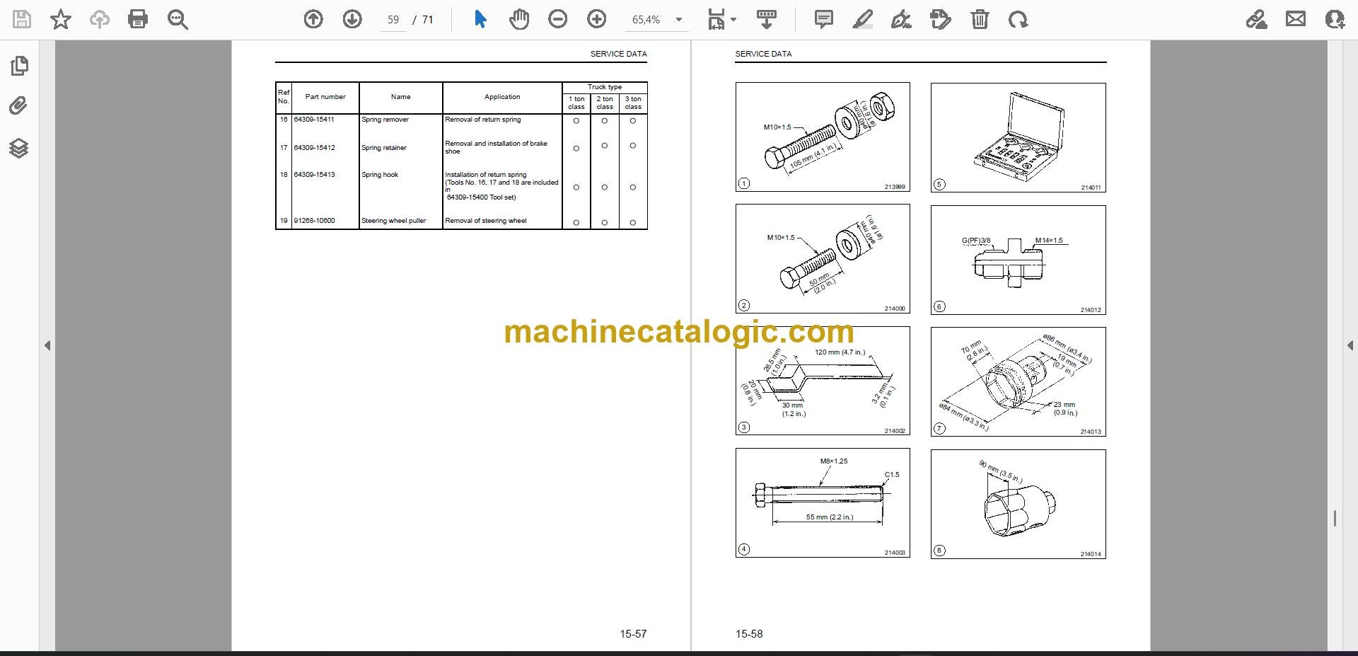Screen dimensions: 1358x656
Task: Zoom in with the plus circle icon
Action: click(597, 19)
